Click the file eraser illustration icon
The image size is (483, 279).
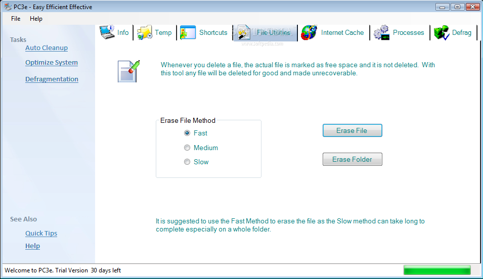click(x=129, y=71)
